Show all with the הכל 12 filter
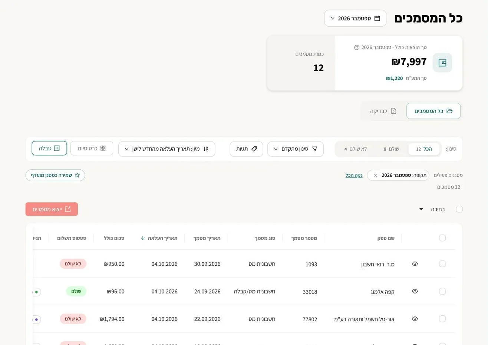This screenshot has width=488, height=345. point(424,149)
